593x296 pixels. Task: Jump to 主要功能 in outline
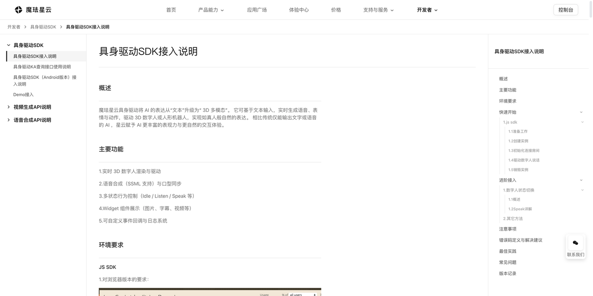[507, 90]
